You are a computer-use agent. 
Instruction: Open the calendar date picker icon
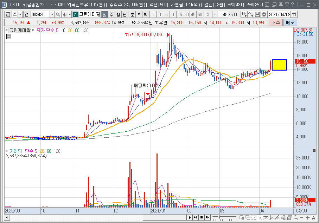294,14
